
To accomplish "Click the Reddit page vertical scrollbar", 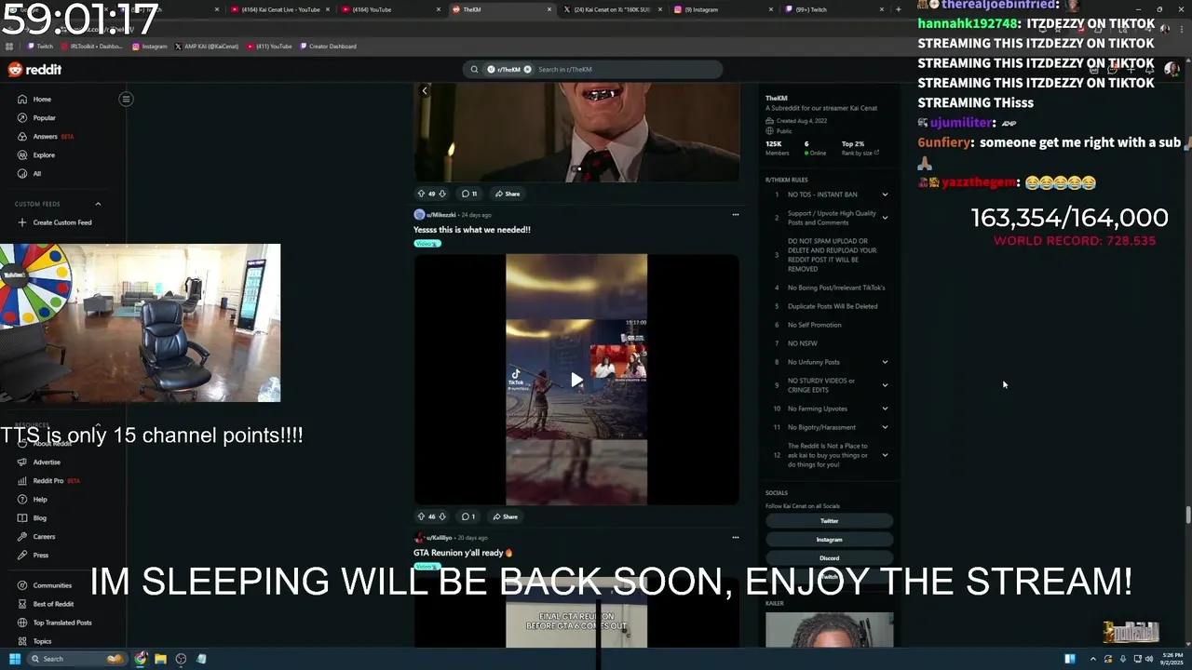I will (x=1187, y=515).
